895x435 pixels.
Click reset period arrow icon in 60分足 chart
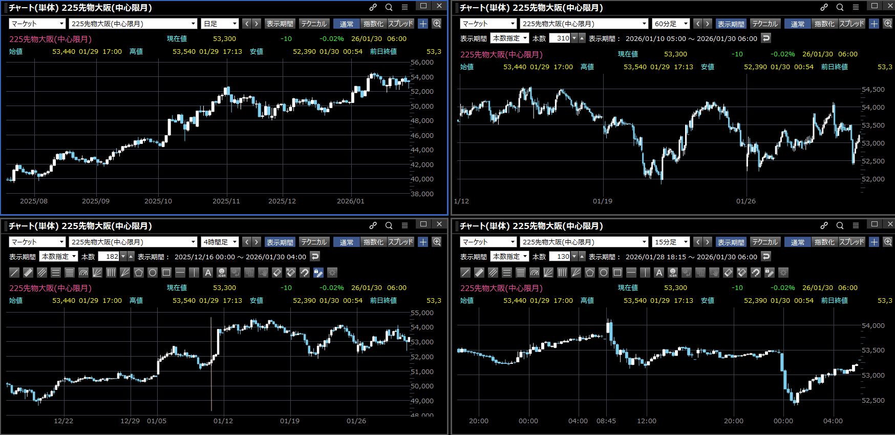coord(766,38)
